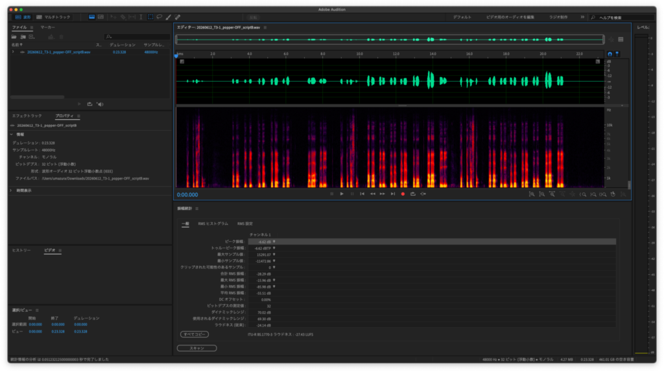Switch to the RMS 設定 tab

tap(244, 224)
